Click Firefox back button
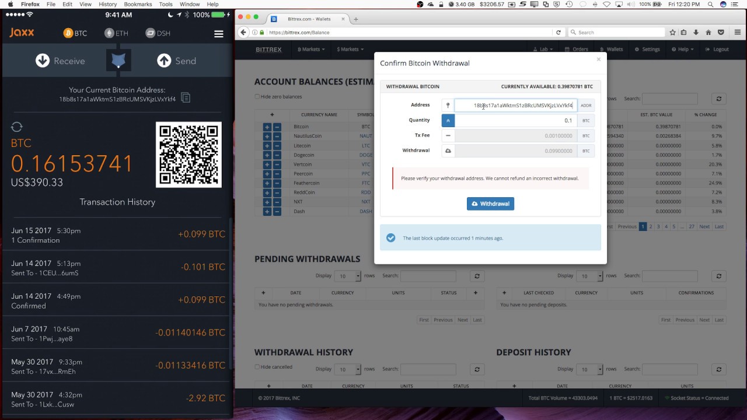 coord(243,32)
